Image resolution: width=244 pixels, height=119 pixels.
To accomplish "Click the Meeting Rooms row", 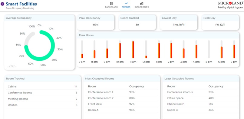I will 42,99.
